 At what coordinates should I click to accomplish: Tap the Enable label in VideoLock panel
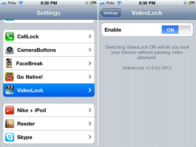pyautogui.click(x=113, y=30)
